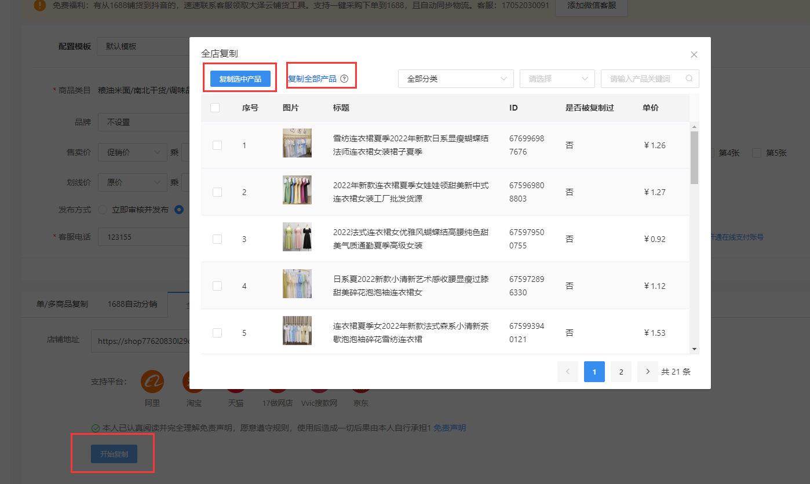Click title 日系夏2022新款小清新艺术感
810x484 pixels.
(411, 286)
